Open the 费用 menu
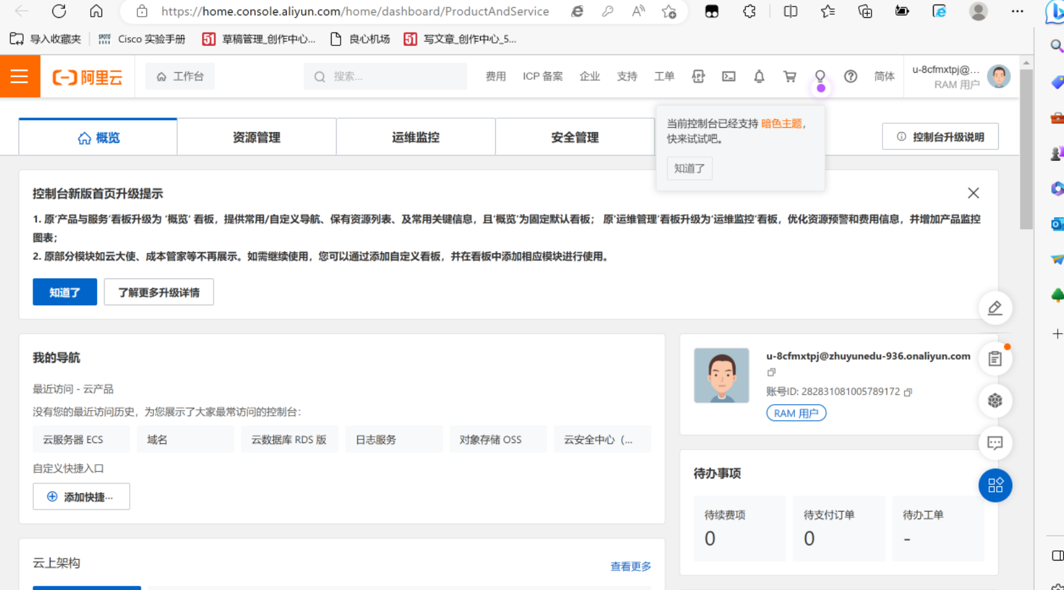Viewport: 1064px width, 590px height. (495, 77)
